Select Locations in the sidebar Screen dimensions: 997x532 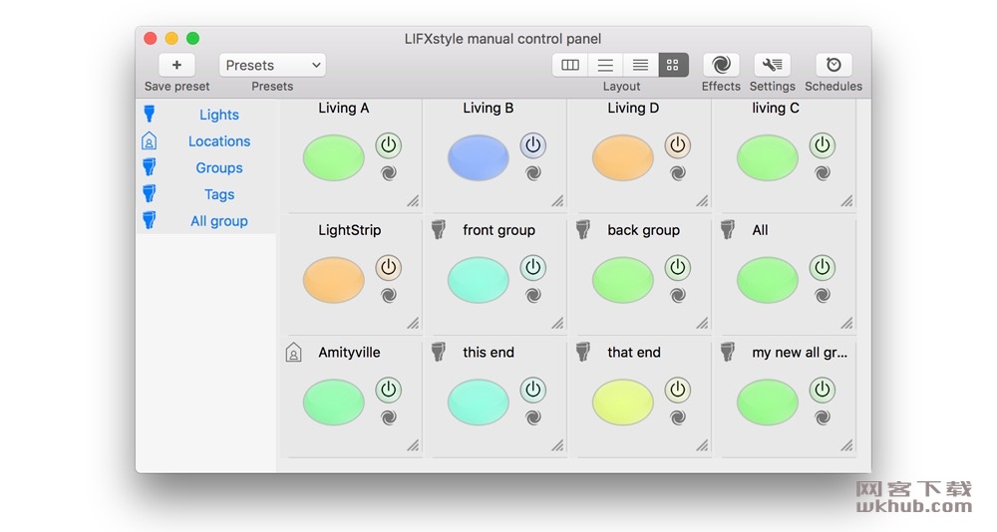click(x=218, y=141)
